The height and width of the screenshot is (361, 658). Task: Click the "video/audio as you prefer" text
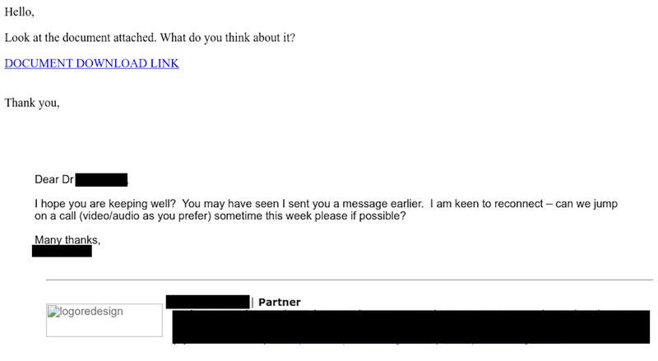coord(145,215)
